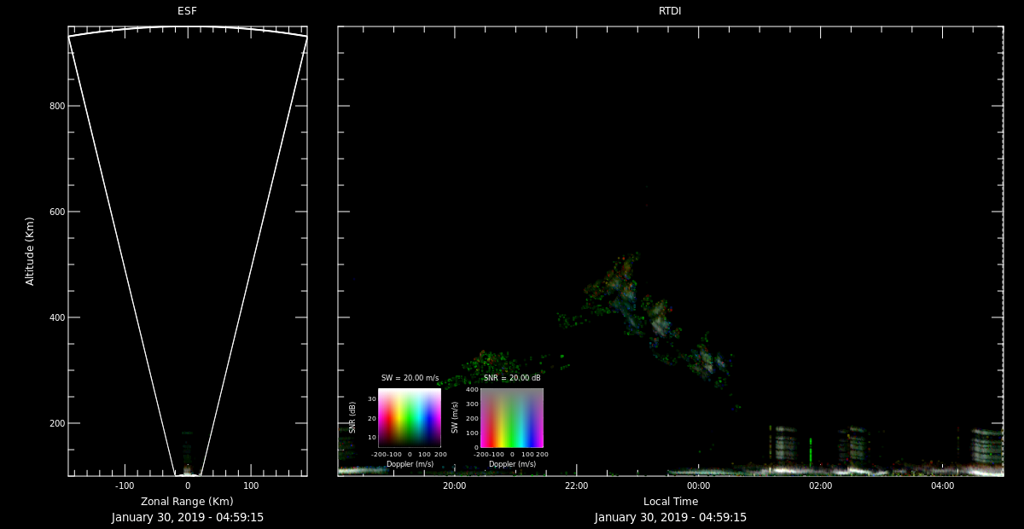Click the 'Zonal Range (Km)' axis label
This screenshot has height=529, width=1024.
(187, 501)
